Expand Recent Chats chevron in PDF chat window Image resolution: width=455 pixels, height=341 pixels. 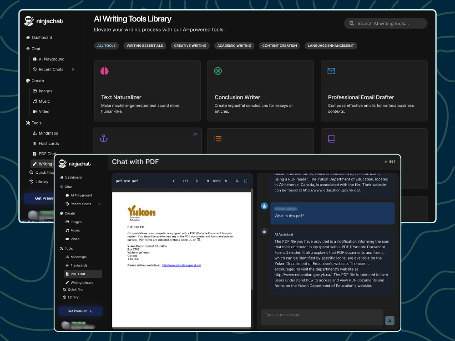[99, 204]
